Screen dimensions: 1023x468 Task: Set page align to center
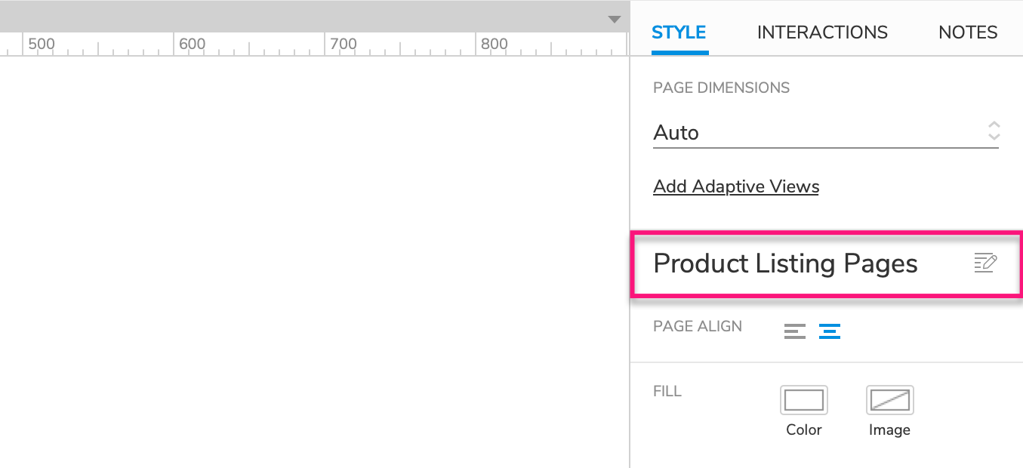pos(830,331)
